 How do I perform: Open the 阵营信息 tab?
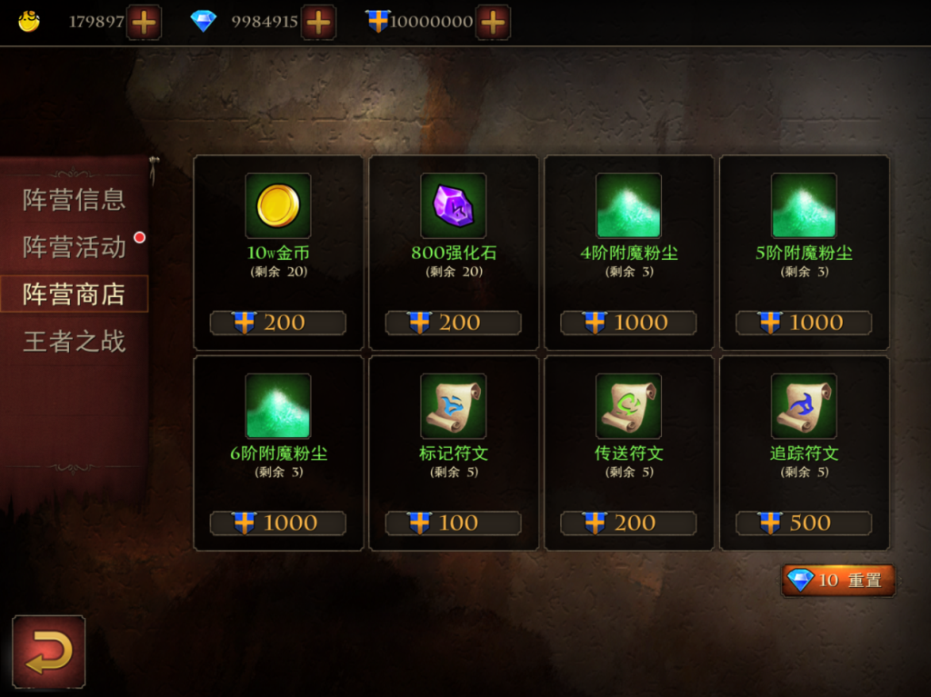pos(75,200)
